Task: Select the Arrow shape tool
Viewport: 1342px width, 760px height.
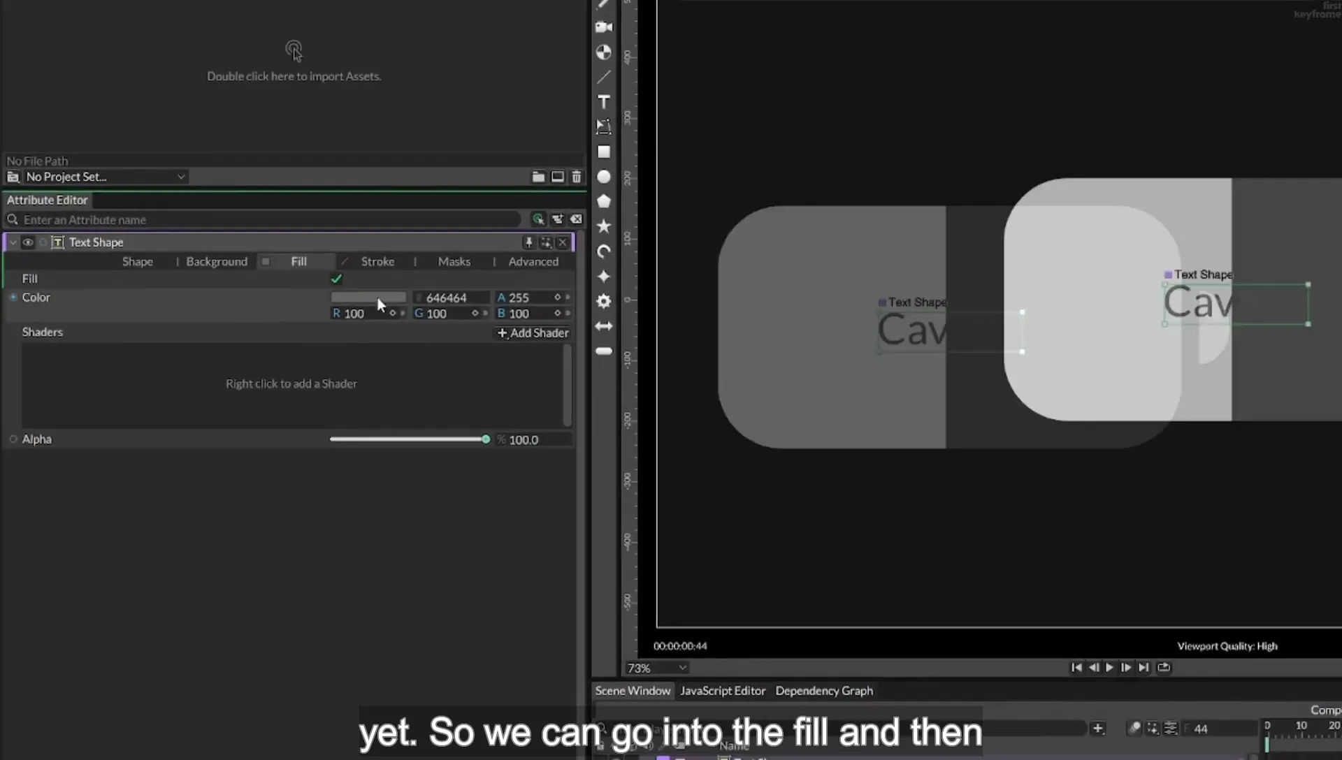Action: click(x=604, y=326)
